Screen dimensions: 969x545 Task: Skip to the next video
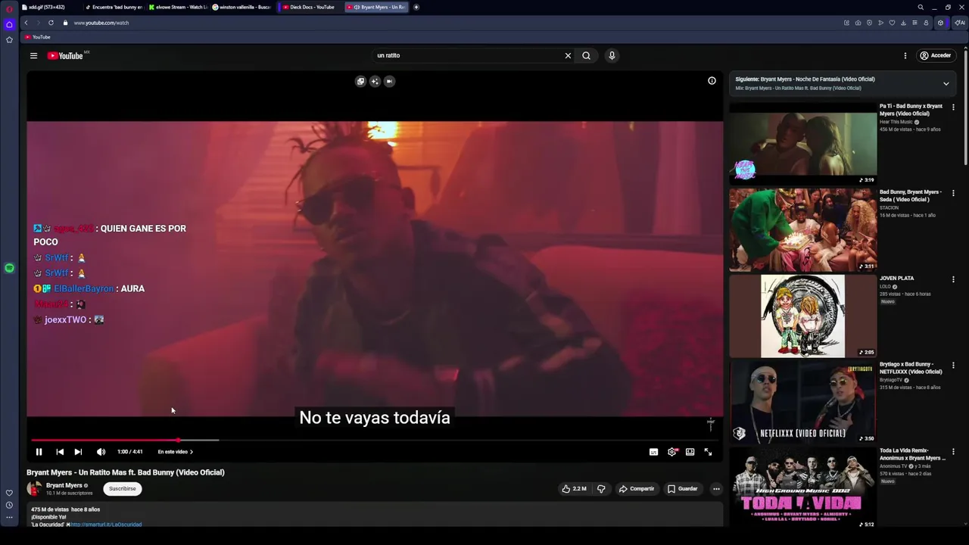(78, 452)
